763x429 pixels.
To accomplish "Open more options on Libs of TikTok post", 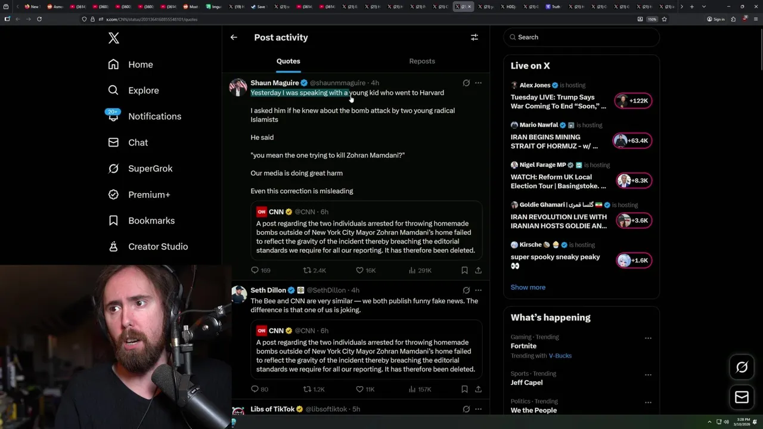I will click(x=478, y=409).
